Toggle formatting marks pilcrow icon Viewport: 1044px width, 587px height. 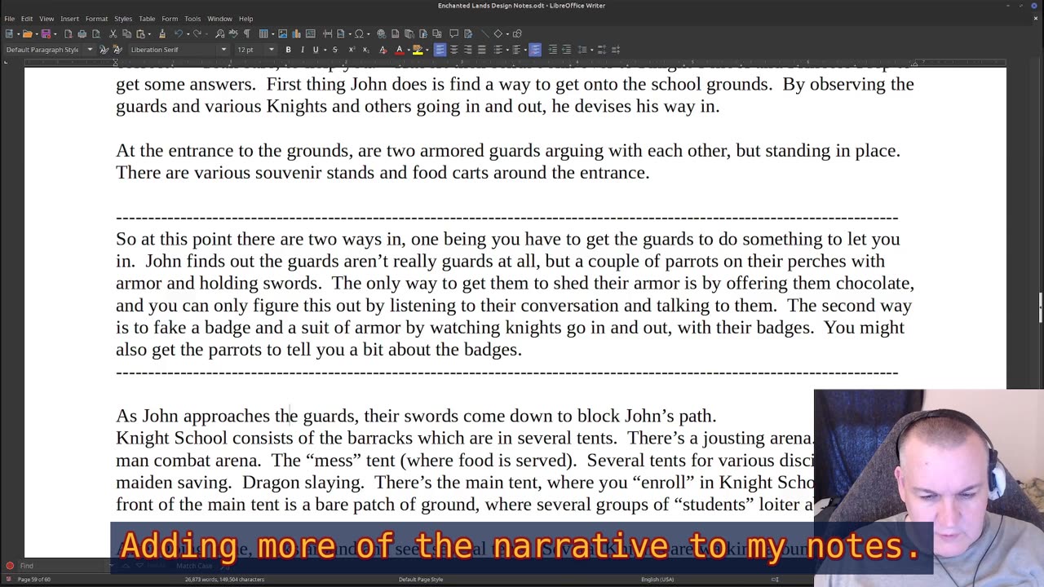(x=247, y=33)
